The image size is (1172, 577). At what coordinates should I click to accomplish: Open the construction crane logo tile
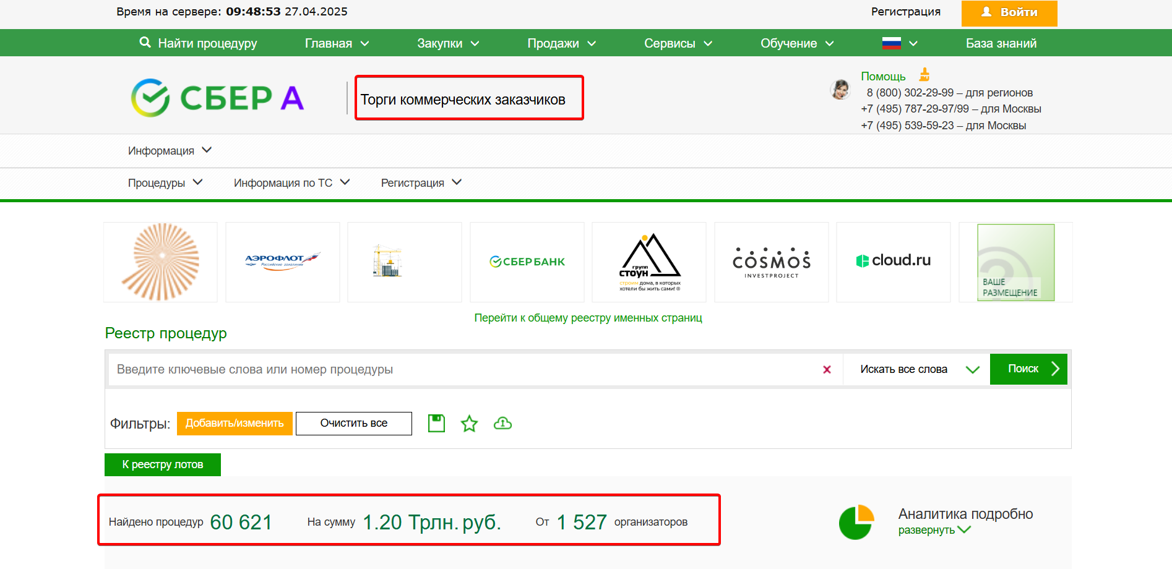[405, 262]
